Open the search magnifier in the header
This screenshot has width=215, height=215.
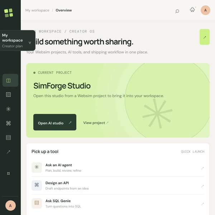177,11
